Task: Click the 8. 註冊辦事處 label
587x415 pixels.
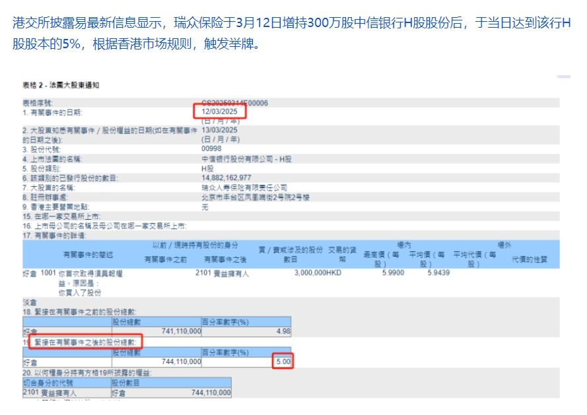Action: [45, 197]
